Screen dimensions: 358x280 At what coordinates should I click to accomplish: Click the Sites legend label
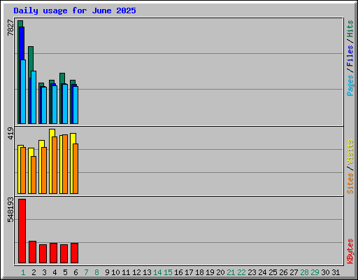click(350, 183)
